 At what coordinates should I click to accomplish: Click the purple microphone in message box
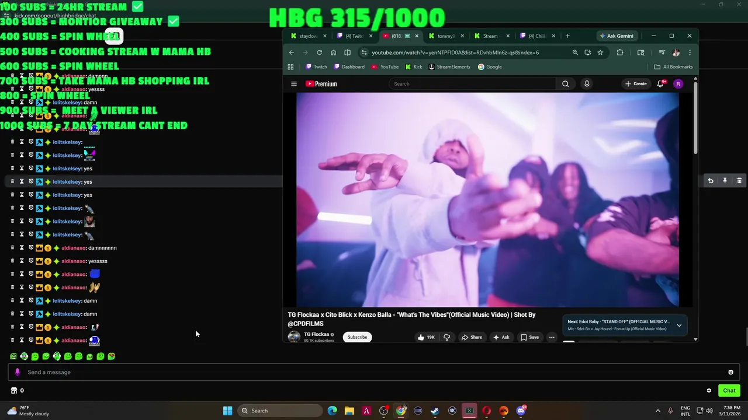pos(18,372)
